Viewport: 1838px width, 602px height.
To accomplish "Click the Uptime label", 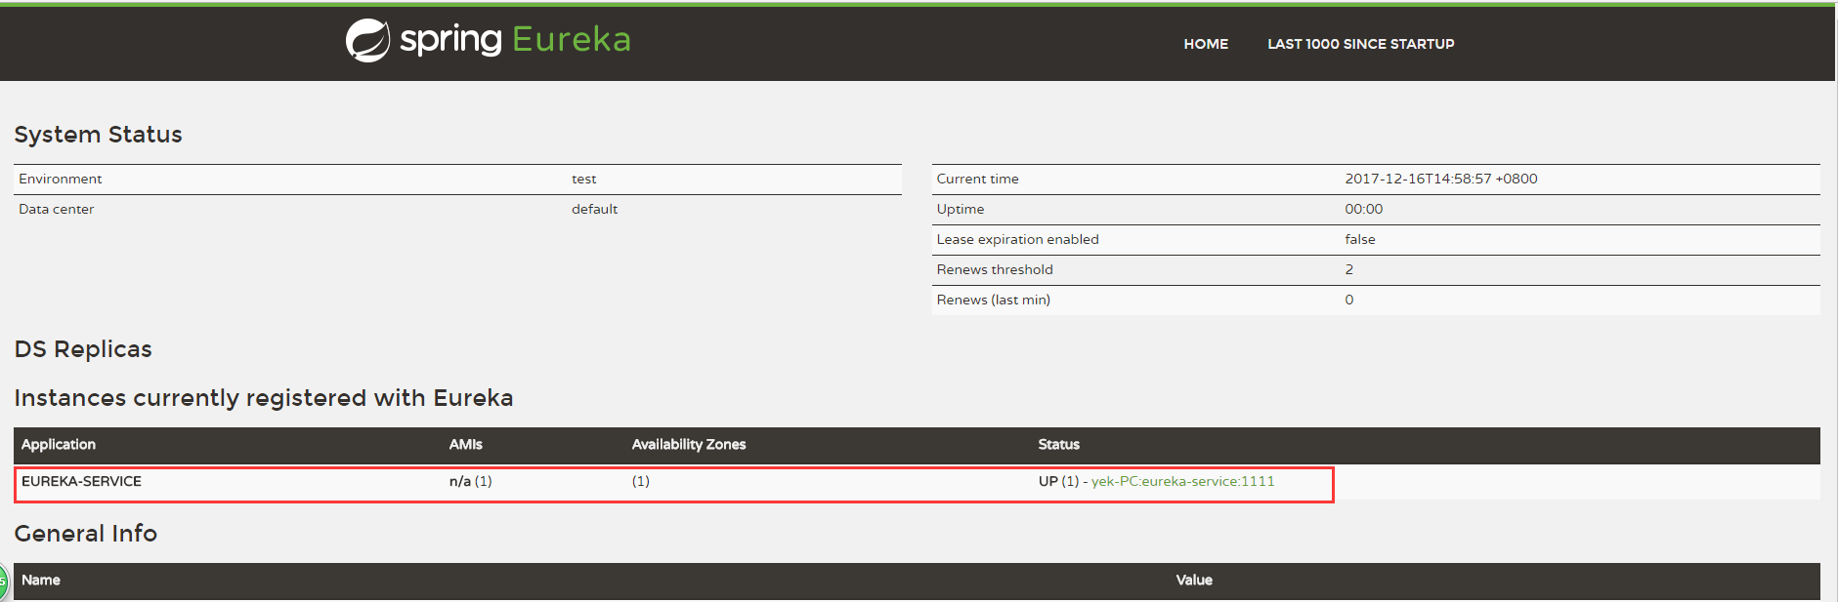I will [x=961, y=209].
